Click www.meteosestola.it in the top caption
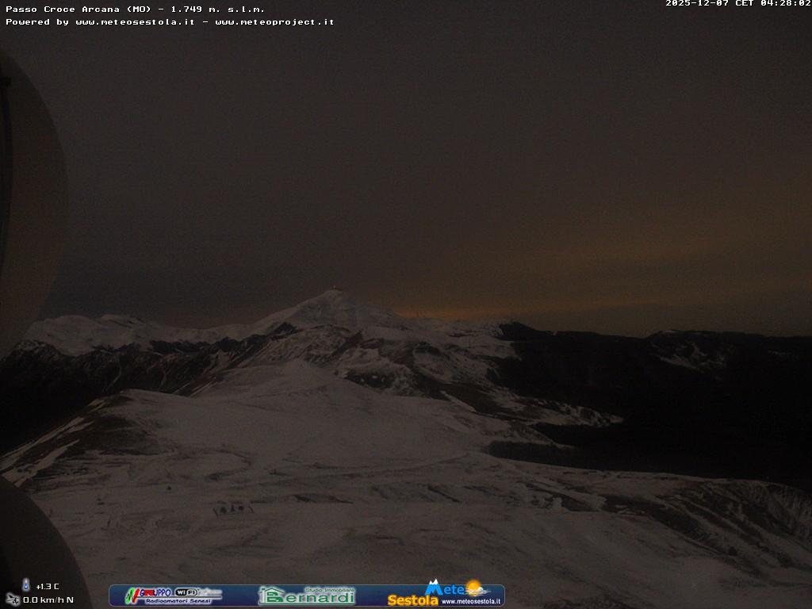This screenshot has width=812, height=609. coord(135,22)
